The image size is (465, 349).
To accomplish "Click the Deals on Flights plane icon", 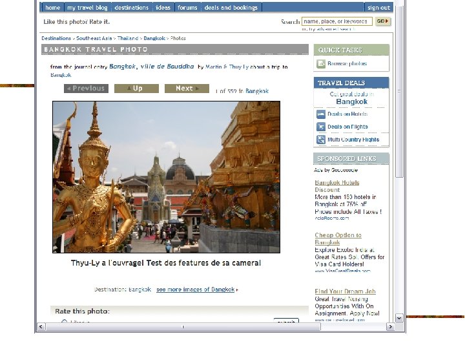I will [321, 127].
